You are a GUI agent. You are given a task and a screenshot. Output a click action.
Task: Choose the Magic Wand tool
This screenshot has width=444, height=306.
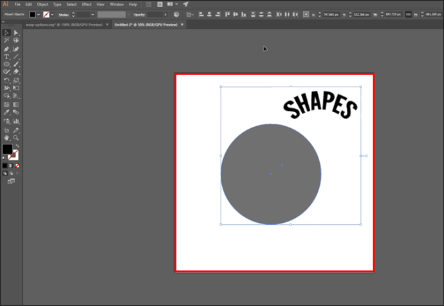tap(6, 41)
